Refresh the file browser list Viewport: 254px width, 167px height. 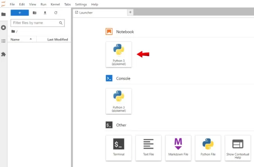pyautogui.click(x=56, y=12)
